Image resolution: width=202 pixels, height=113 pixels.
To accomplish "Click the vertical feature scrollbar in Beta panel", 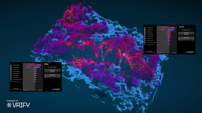I will (x=11, y=73).
